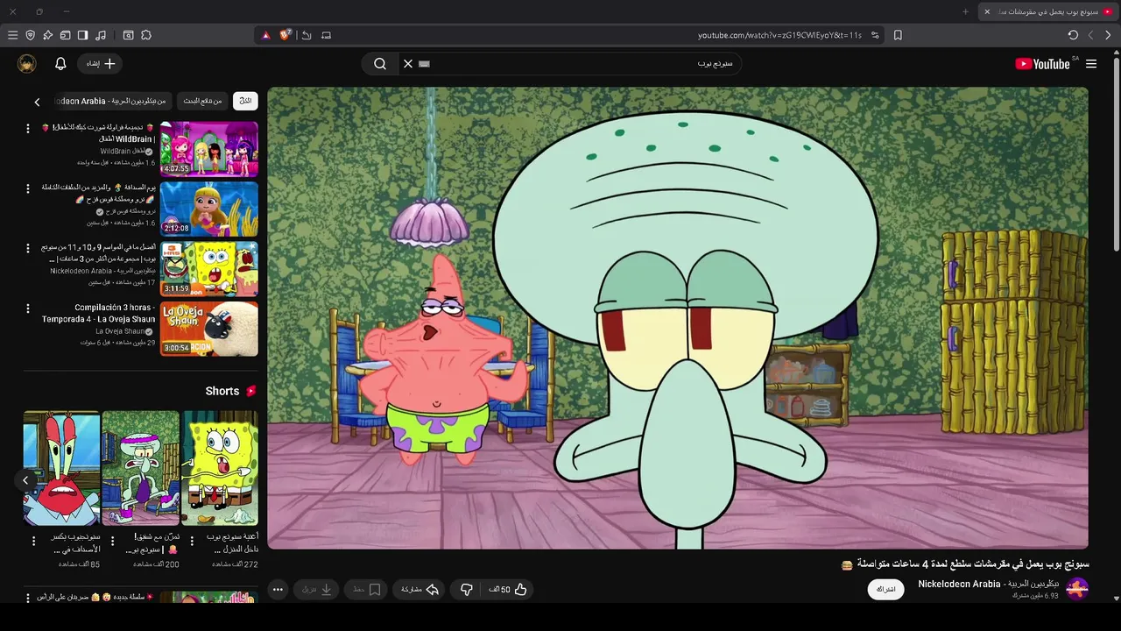This screenshot has width=1121, height=631.
Task: Open options for Short with 200 ألف views
Action: click(113, 541)
